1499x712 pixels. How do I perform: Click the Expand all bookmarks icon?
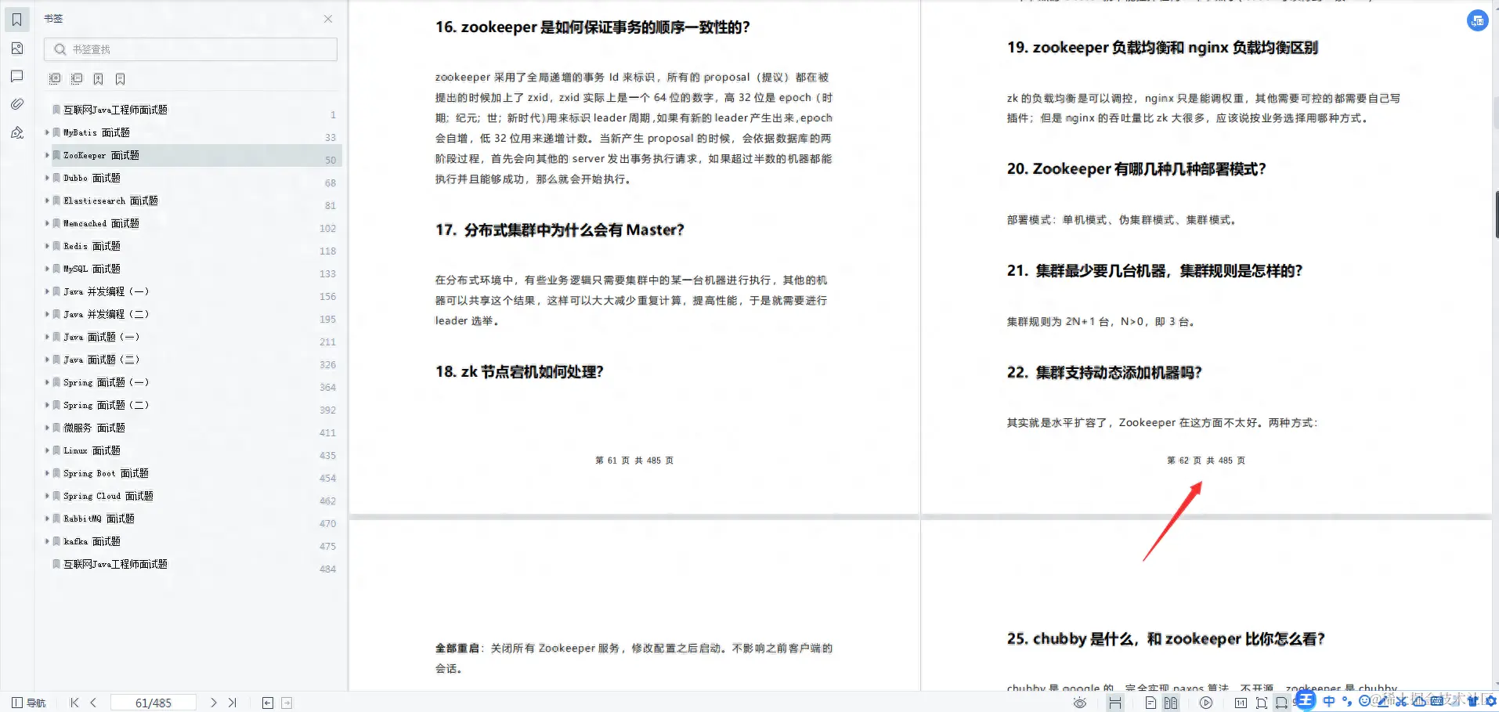55,79
